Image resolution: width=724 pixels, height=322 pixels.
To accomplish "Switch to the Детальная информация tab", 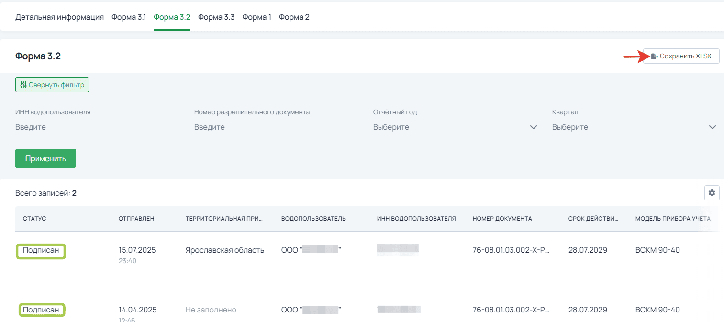I will click(59, 17).
